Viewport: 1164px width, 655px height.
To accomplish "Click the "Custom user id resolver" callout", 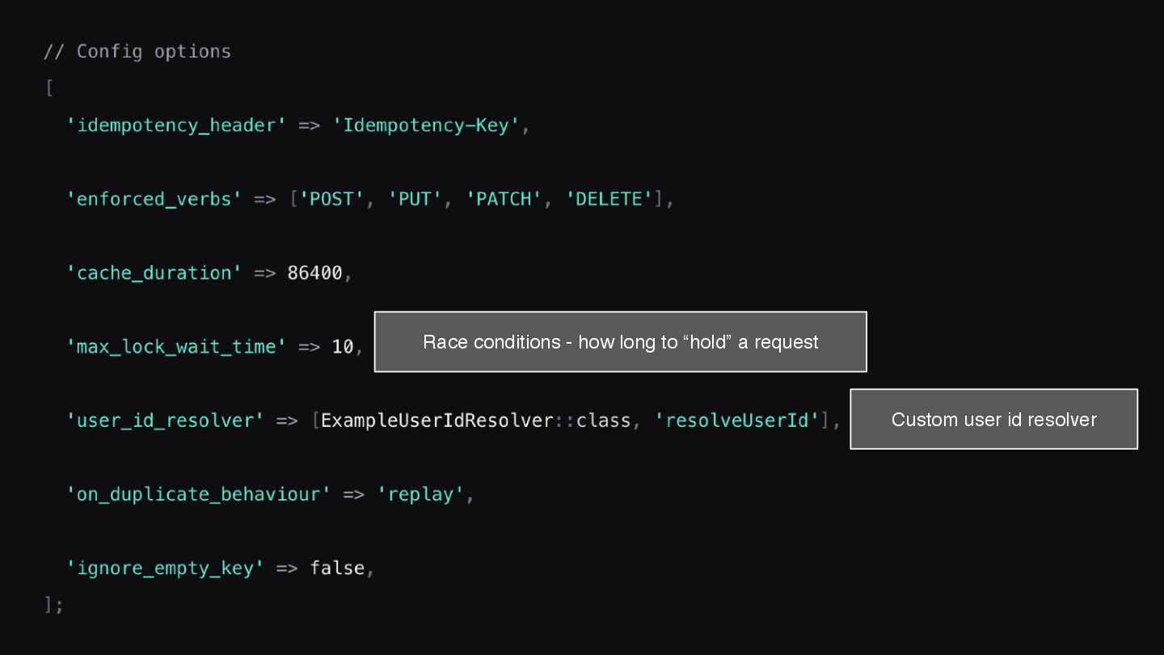I will coord(993,420).
